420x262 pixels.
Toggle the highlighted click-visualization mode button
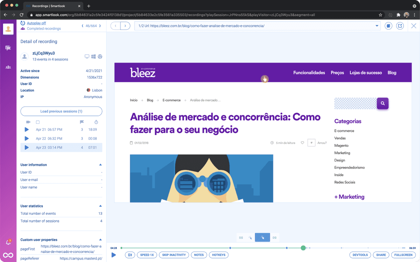click(x=262, y=238)
